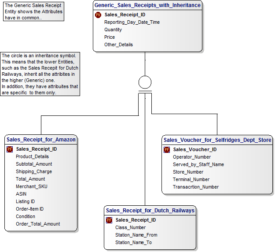The height and width of the screenshot is (252, 275).
Task: Click the Price attribute
Action: coord(110,37)
